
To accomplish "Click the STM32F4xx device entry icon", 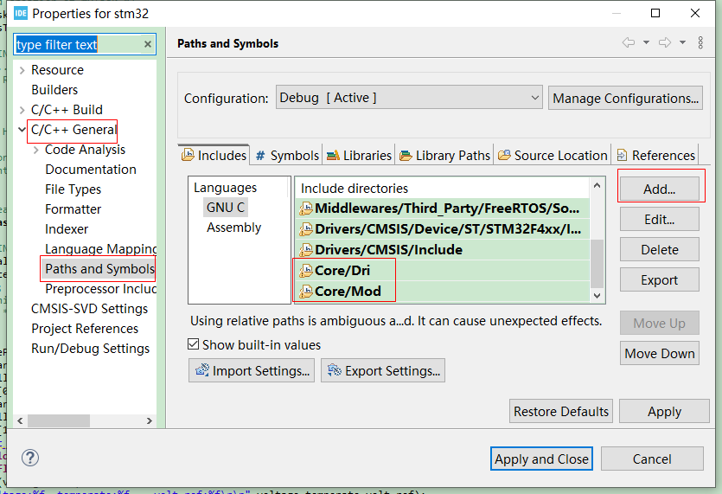I will 305,229.
